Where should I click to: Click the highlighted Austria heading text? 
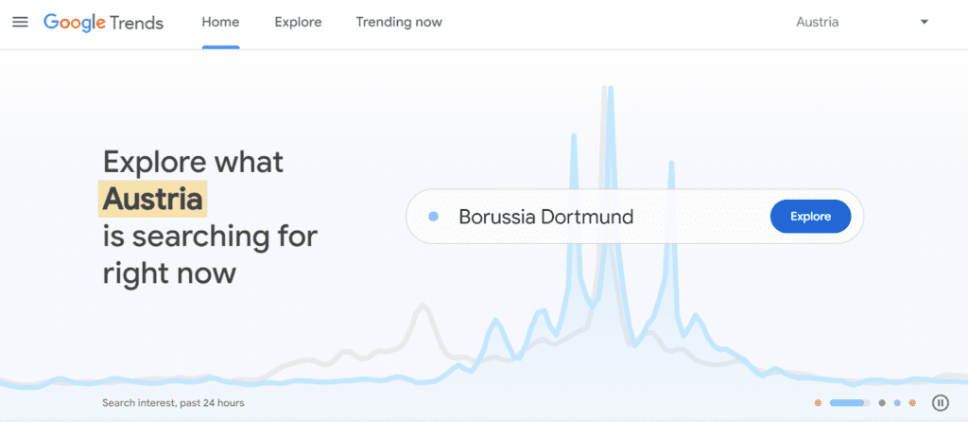click(152, 200)
